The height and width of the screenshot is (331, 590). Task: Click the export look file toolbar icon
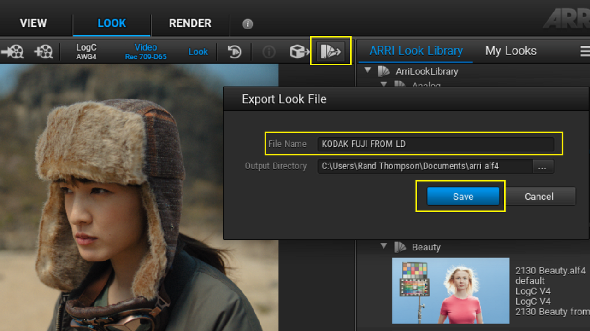click(x=331, y=51)
